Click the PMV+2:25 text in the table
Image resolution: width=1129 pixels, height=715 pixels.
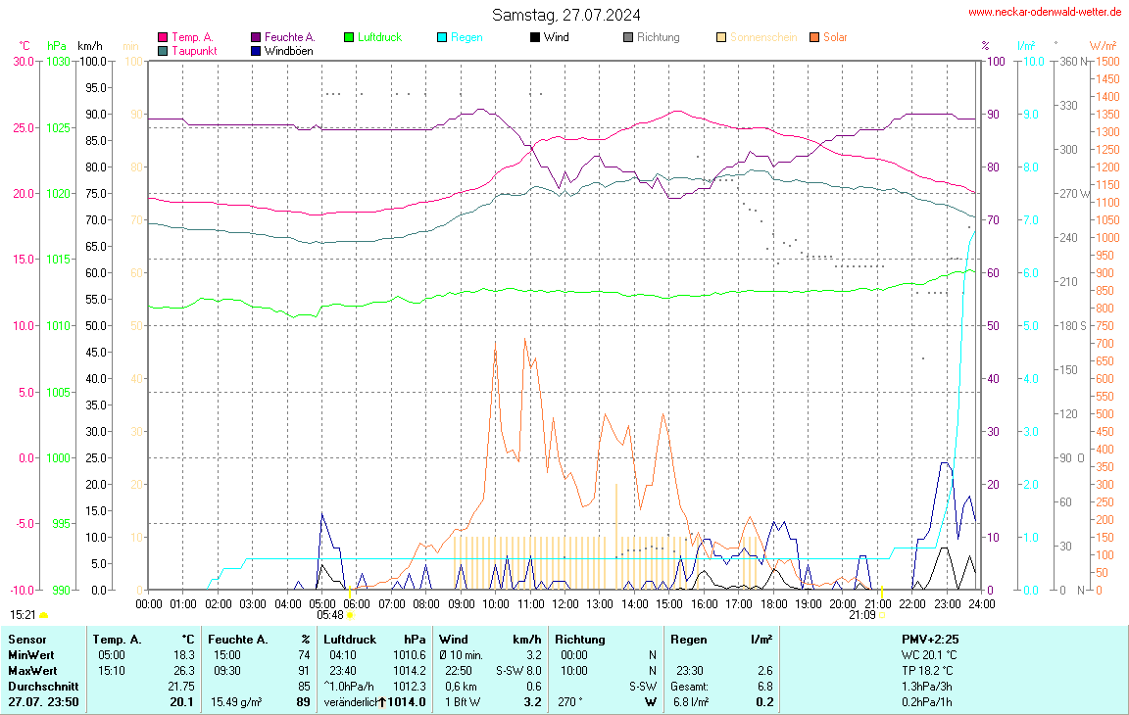[930, 640]
